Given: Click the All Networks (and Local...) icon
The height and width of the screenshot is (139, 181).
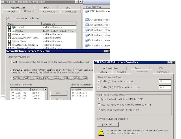Looking at the screenshot, I should [13, 45].
